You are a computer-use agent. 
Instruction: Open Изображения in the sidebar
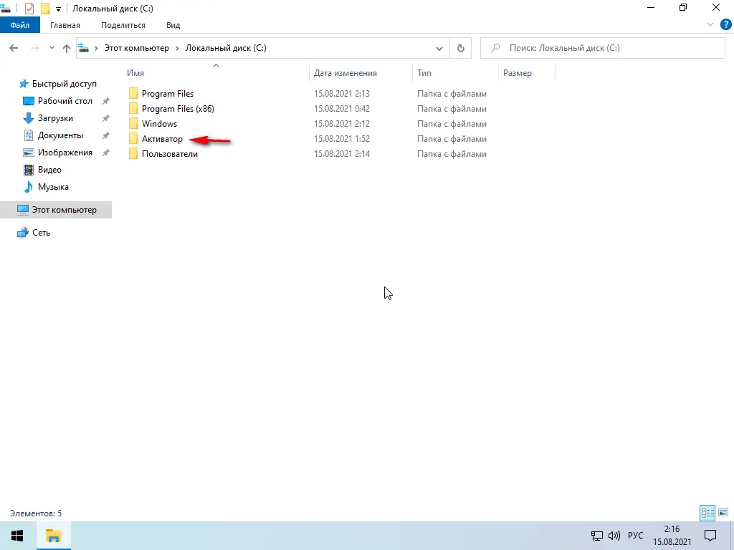click(65, 153)
